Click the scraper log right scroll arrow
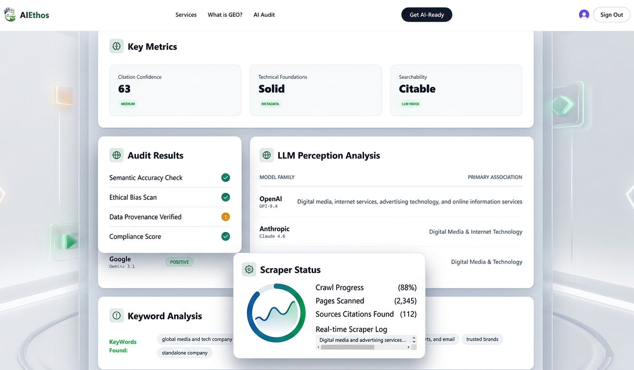This screenshot has width=634, height=370. 408,347
